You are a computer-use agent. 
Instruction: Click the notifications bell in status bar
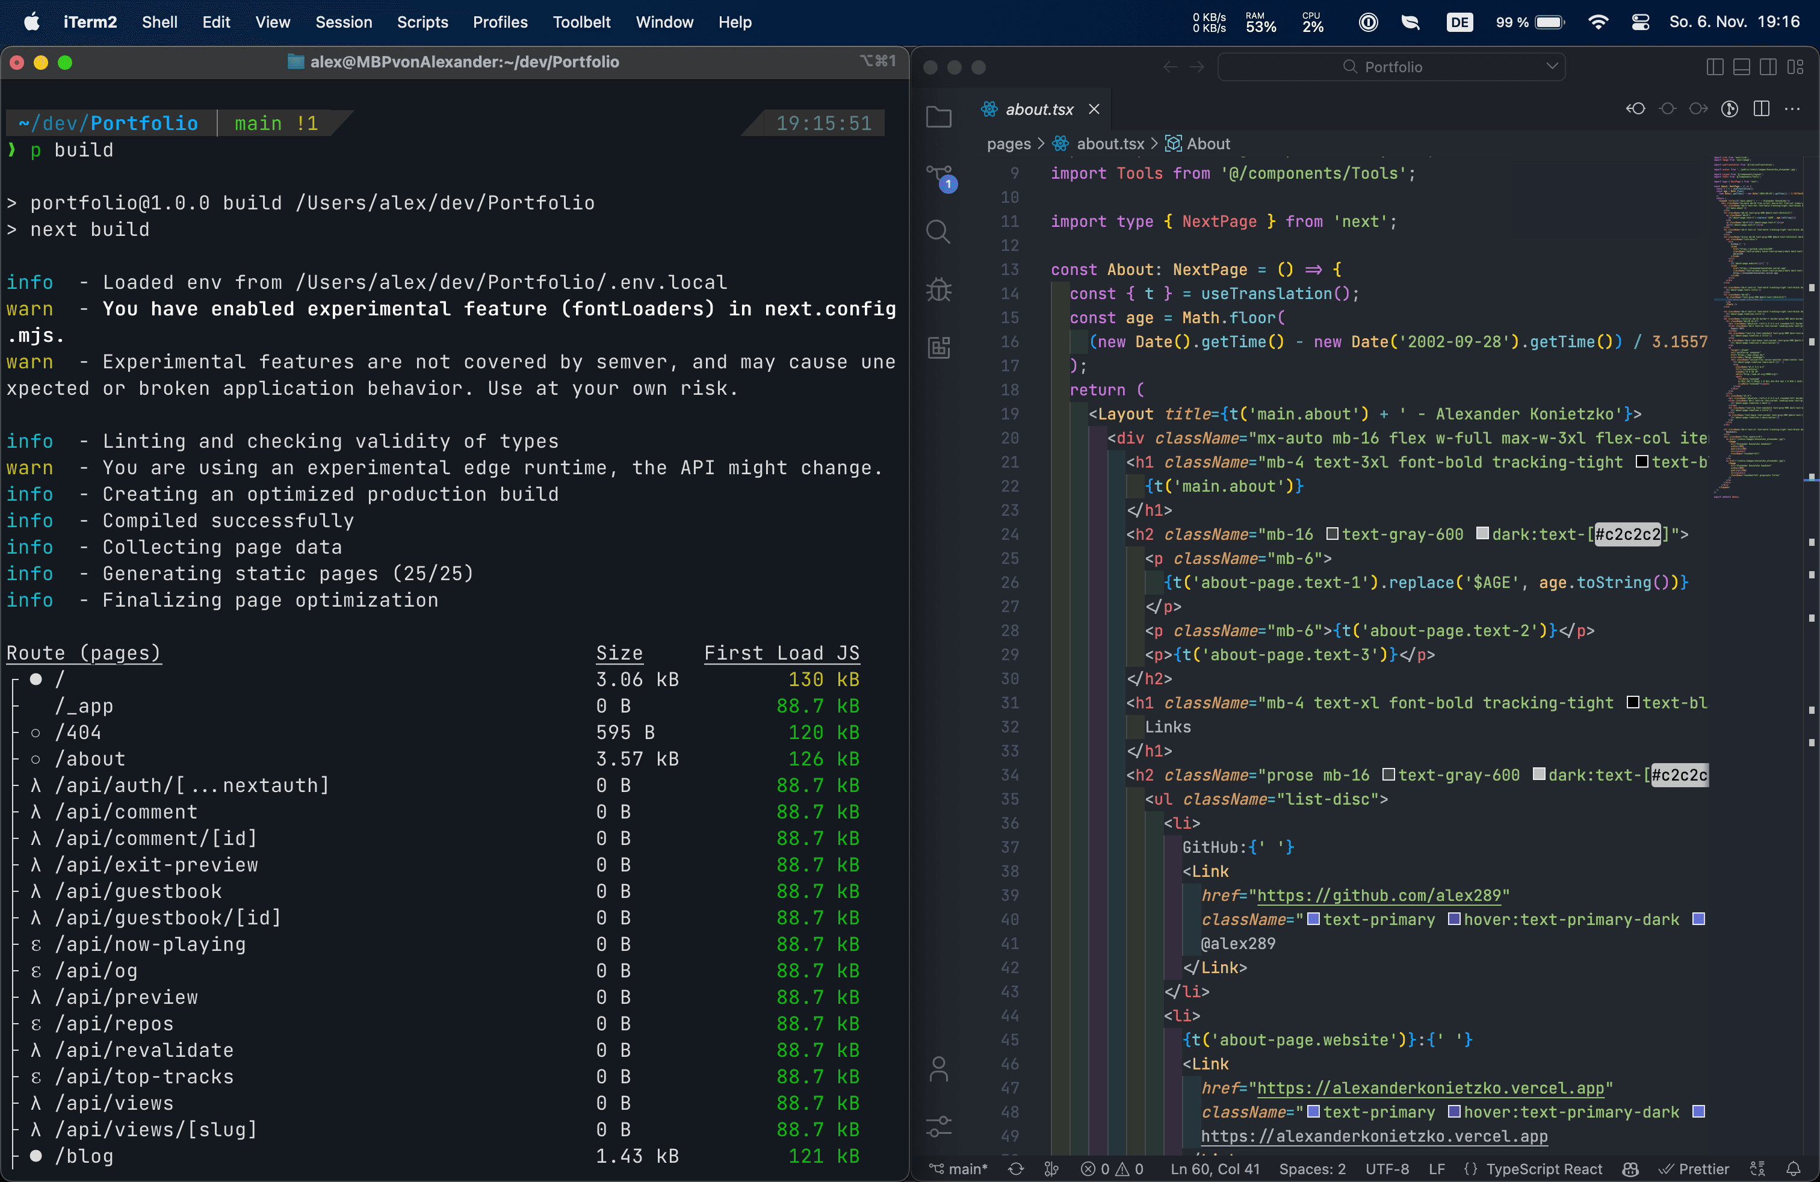pos(1794,1168)
